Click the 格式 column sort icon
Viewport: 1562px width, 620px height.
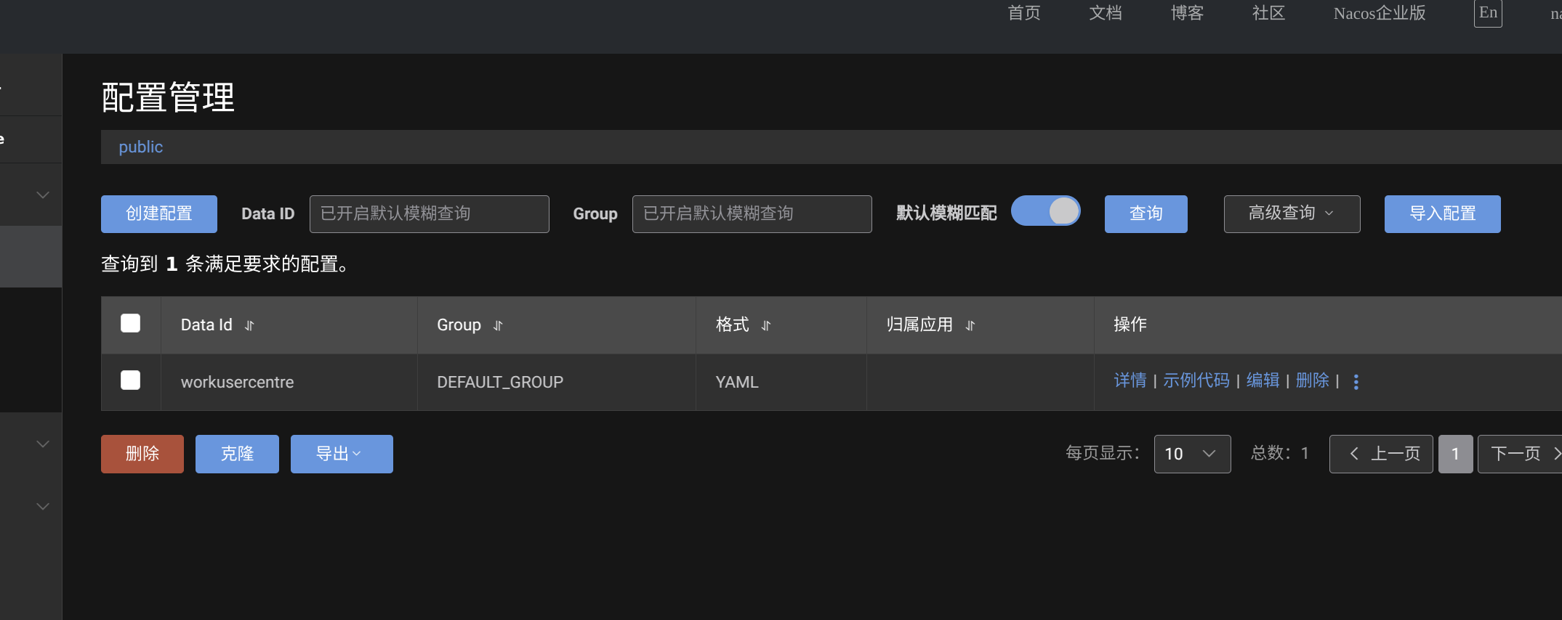pos(765,326)
